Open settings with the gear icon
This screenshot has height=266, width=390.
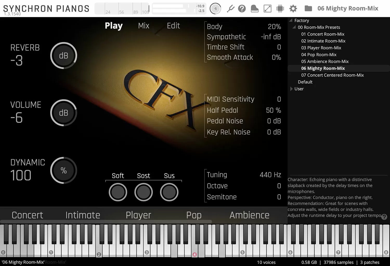coord(293,9)
